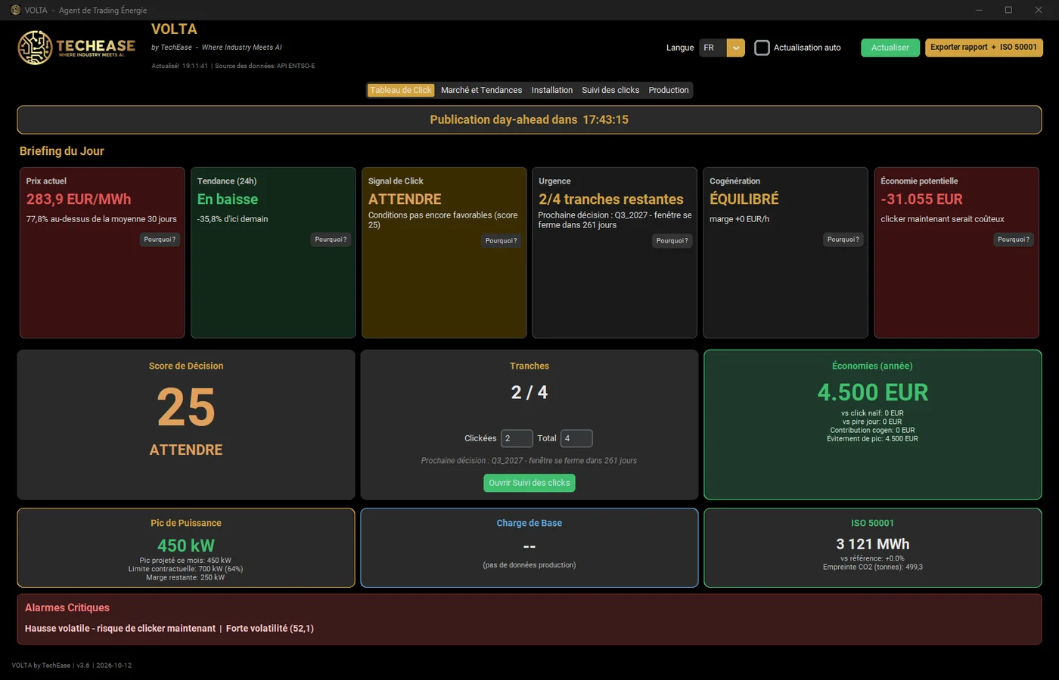Click the 'En baisse' trend text
Image resolution: width=1059 pixels, height=680 pixels.
(x=228, y=199)
